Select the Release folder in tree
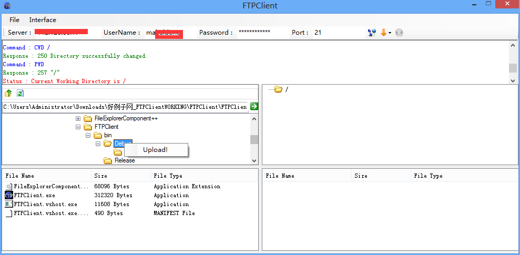 [125, 160]
